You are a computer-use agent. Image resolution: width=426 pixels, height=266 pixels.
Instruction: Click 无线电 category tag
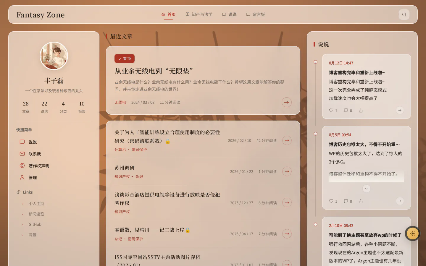(120, 102)
